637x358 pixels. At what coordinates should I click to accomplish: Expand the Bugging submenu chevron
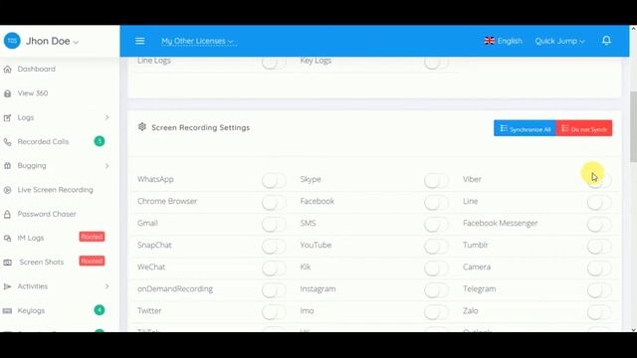tap(106, 166)
